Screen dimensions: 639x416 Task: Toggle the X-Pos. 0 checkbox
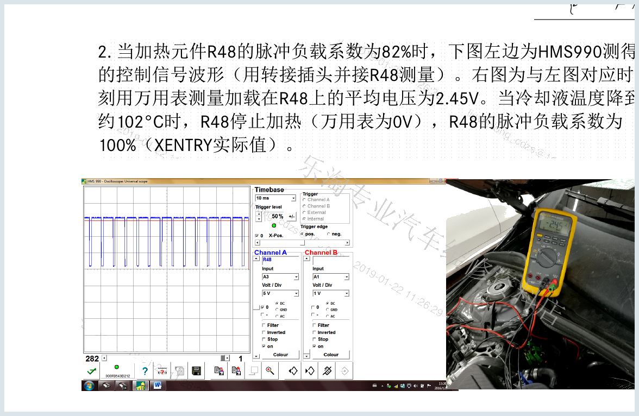[x=256, y=236]
